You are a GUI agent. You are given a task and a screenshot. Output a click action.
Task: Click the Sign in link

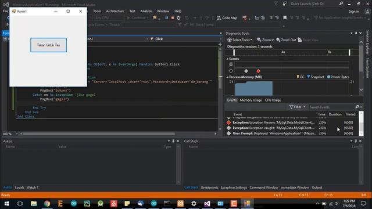coord(354,12)
